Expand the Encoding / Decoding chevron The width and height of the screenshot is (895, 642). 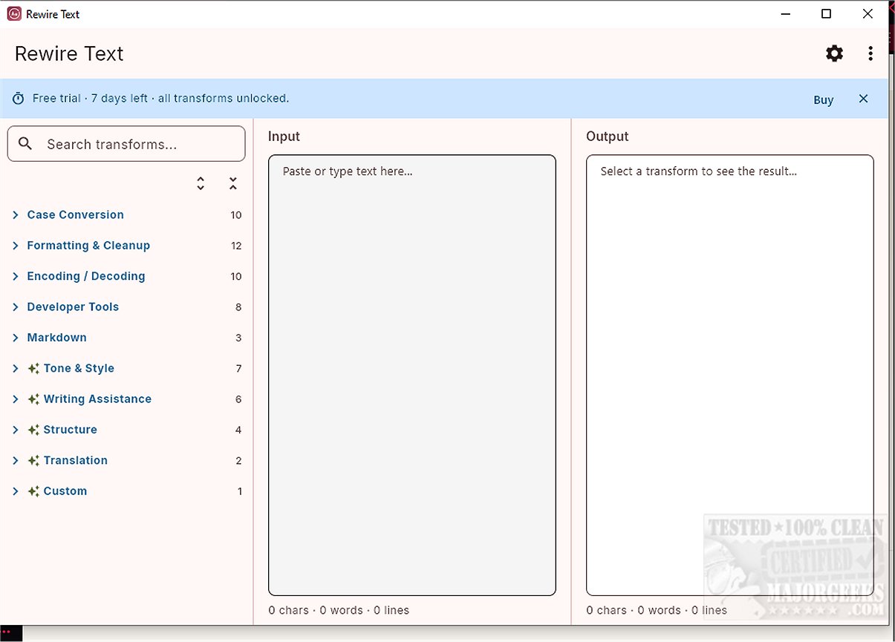[16, 276]
